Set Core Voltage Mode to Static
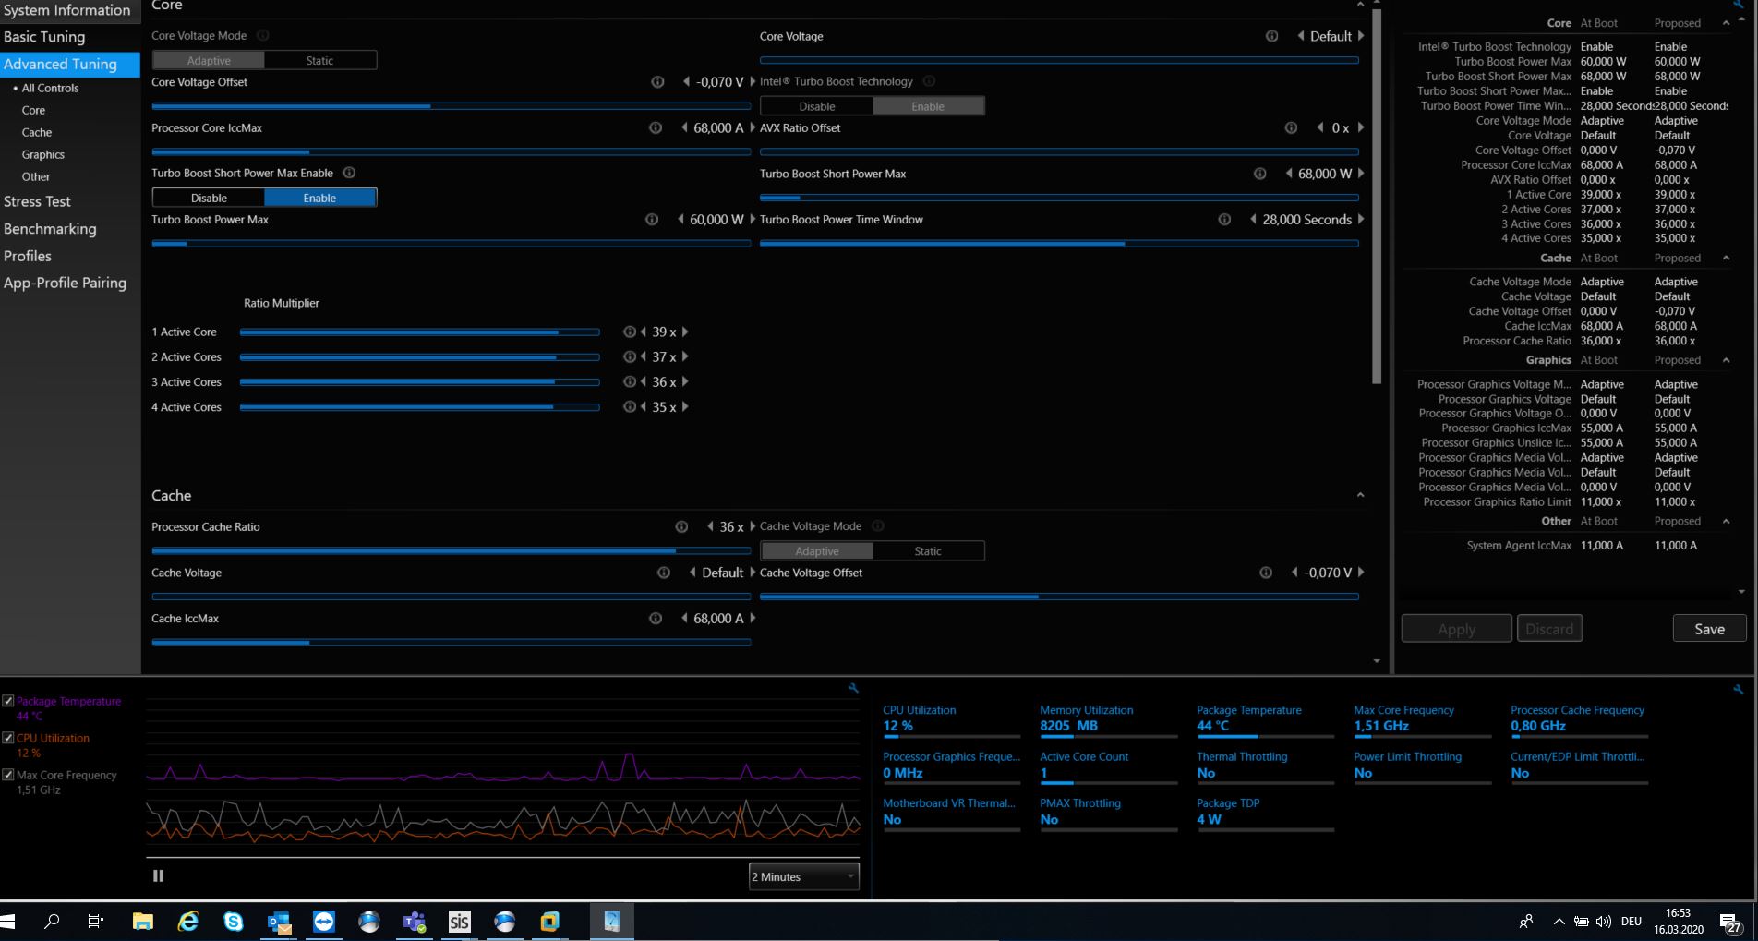1758x941 pixels. pyautogui.click(x=320, y=60)
